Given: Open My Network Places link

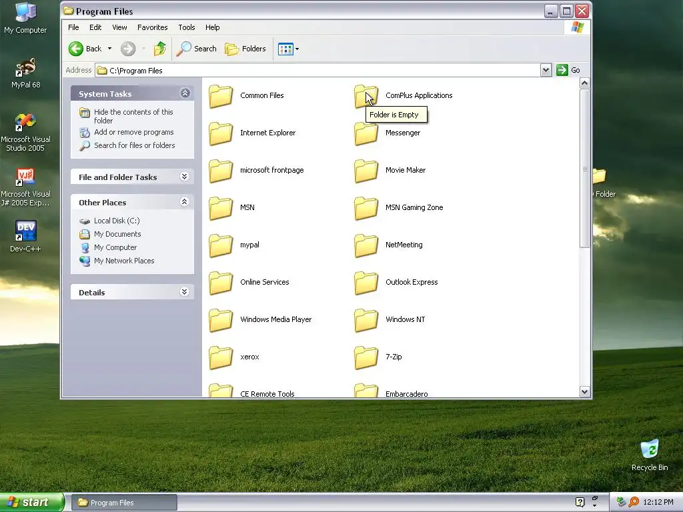Looking at the screenshot, I should pyautogui.click(x=124, y=261).
